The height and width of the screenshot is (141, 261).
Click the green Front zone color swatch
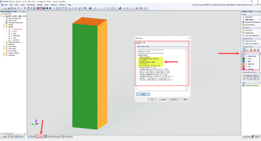point(244,59)
